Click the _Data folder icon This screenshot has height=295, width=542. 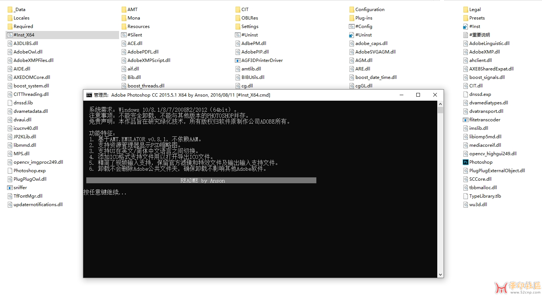pos(10,10)
